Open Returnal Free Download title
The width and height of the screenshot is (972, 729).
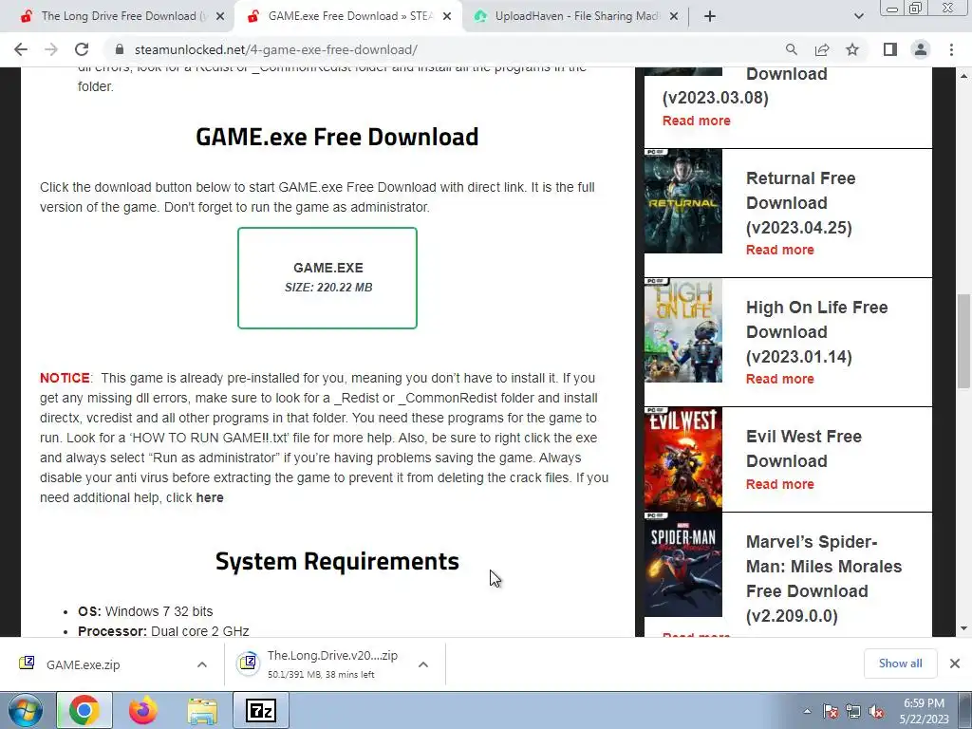(801, 203)
